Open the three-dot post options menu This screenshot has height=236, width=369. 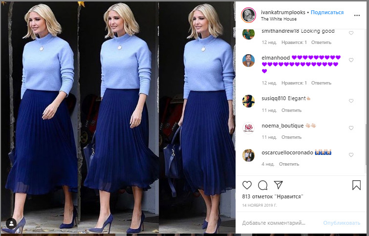click(x=357, y=15)
